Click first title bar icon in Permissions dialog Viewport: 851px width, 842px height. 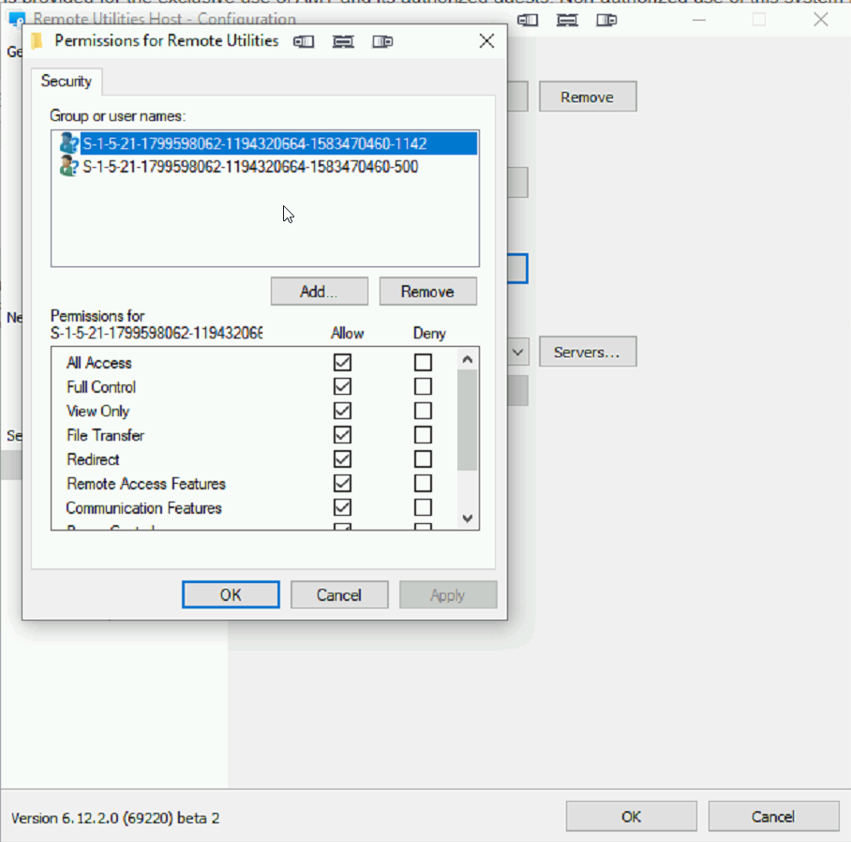click(x=303, y=41)
